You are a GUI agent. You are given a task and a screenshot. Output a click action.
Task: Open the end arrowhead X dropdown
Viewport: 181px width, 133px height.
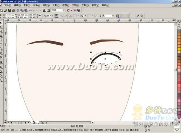point(85,16)
